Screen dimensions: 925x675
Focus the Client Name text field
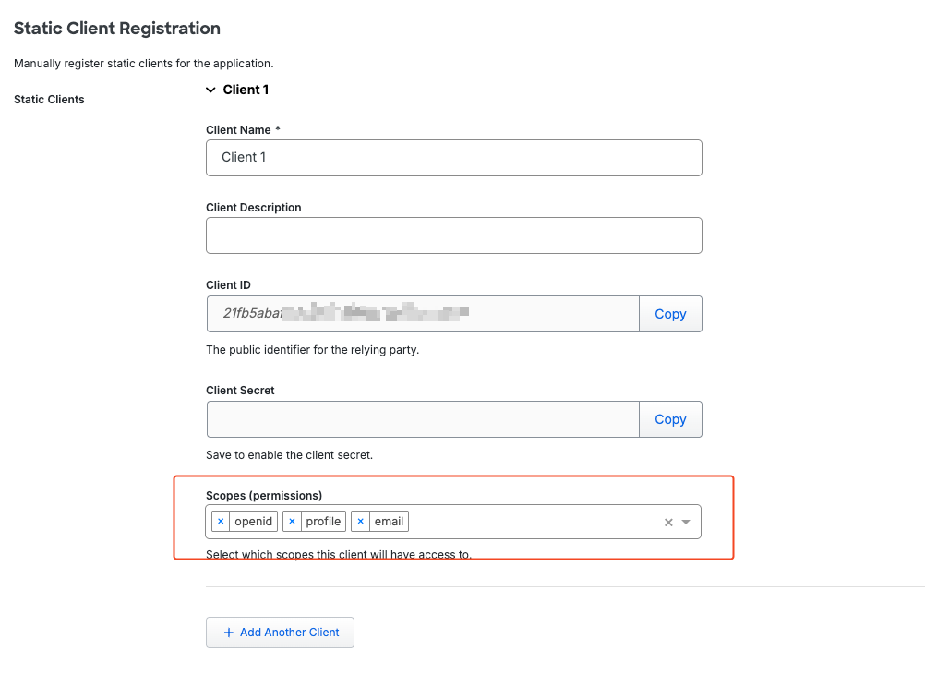(x=453, y=158)
